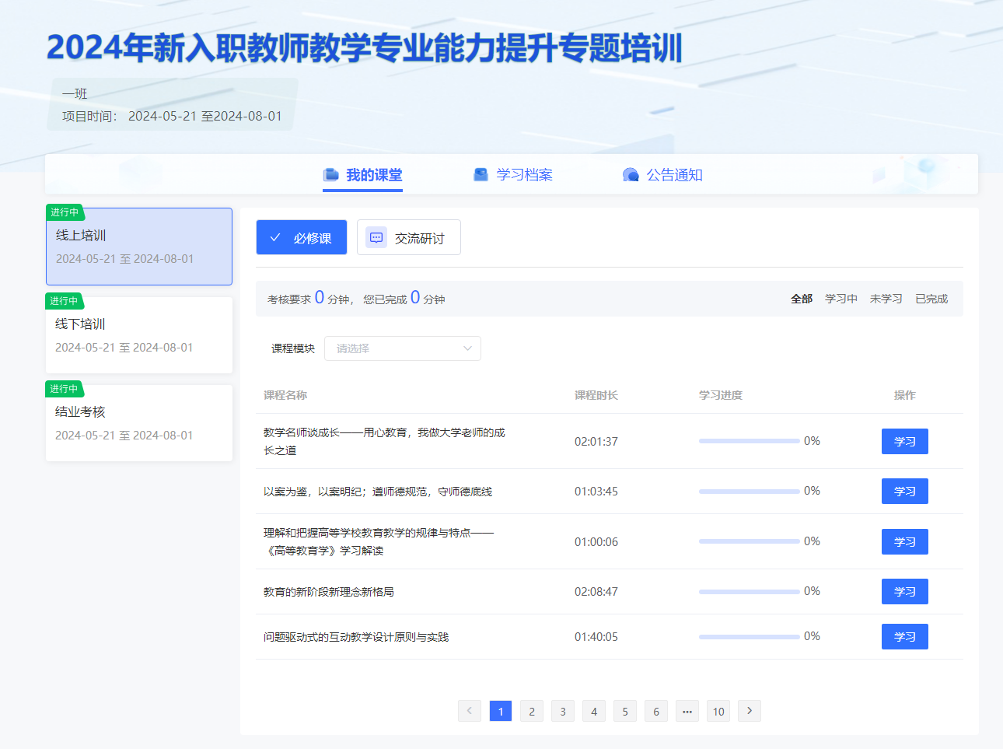Expand the 线下培训 stage panel
1003x749 pixels.
(x=139, y=334)
